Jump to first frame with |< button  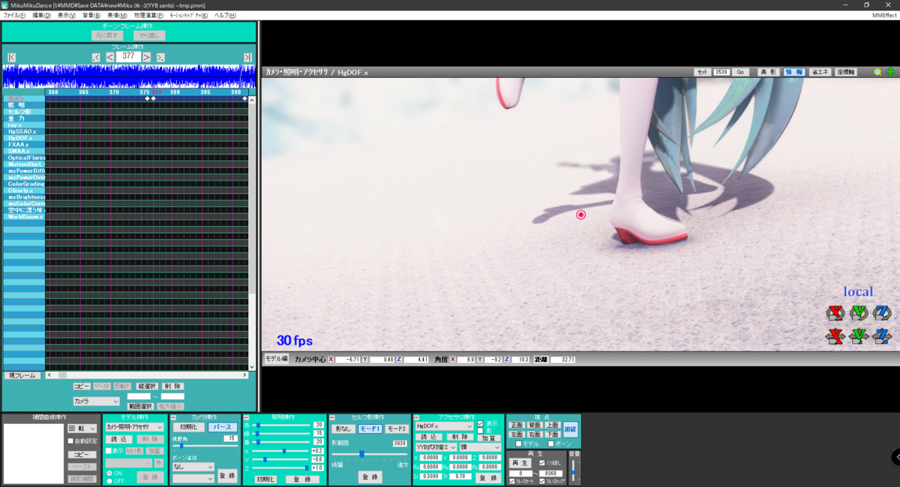pos(11,58)
